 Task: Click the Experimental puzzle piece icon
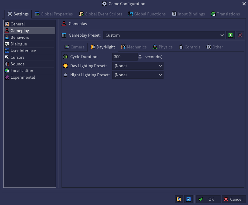coord(7,77)
